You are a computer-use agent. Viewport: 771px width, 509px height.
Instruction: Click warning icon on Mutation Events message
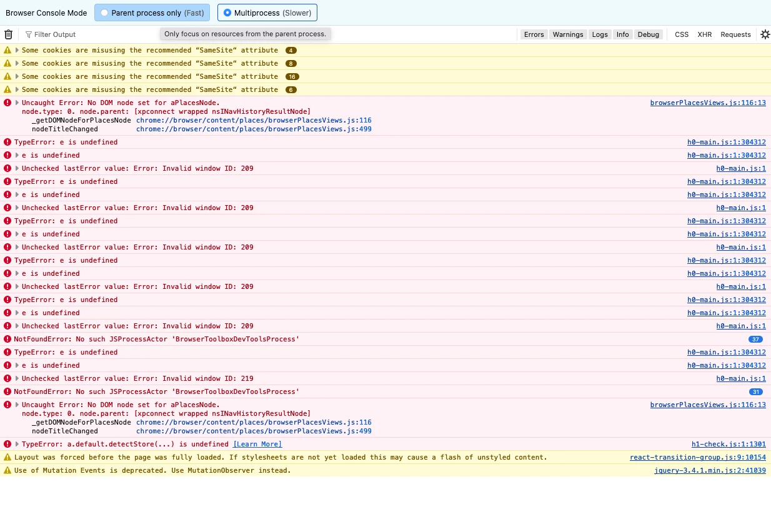[7, 470]
